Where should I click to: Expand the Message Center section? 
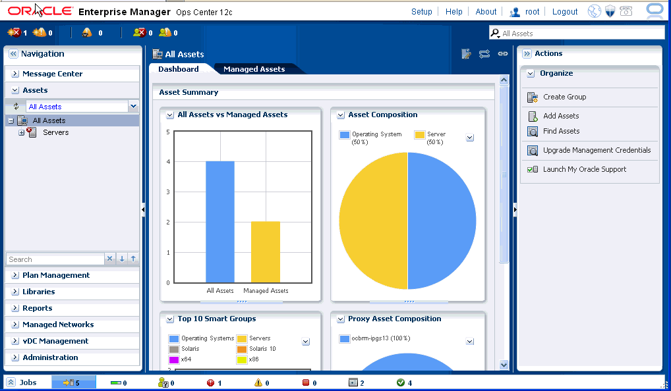(x=15, y=74)
